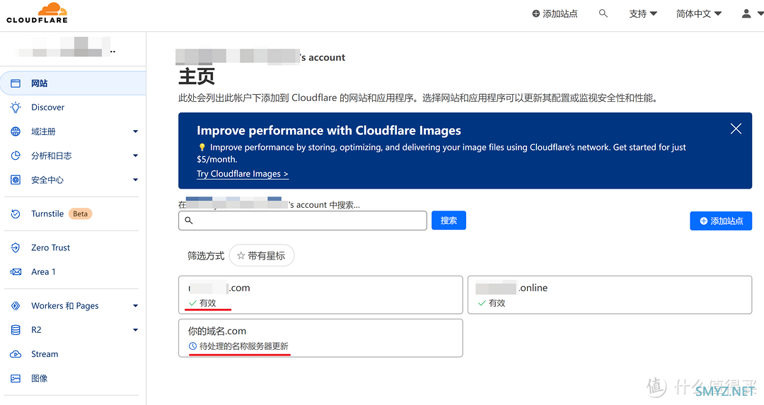Follow the Try Cloudflare Images link
This screenshot has width=764, height=405.
pos(243,174)
